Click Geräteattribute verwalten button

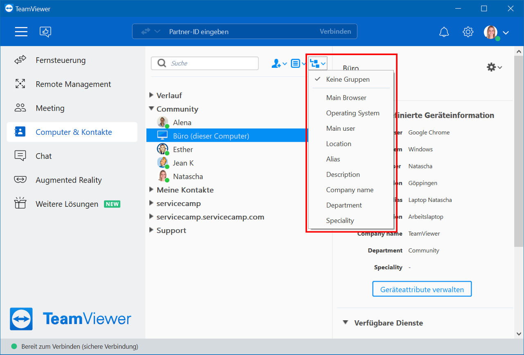422,289
